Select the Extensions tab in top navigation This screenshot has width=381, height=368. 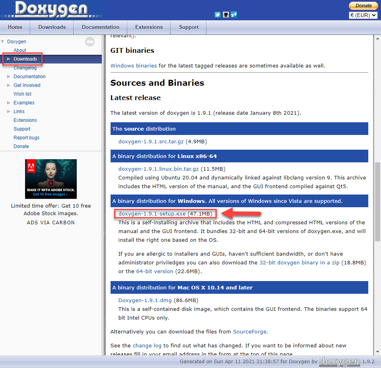click(149, 27)
